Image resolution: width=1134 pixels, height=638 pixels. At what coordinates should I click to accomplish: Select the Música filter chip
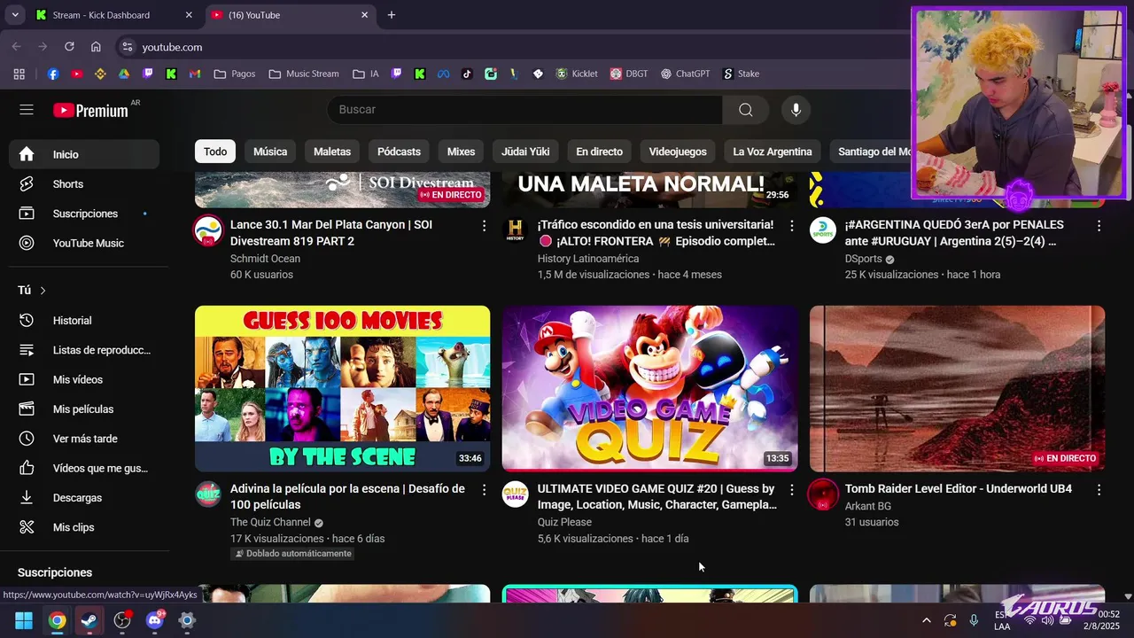(x=270, y=152)
